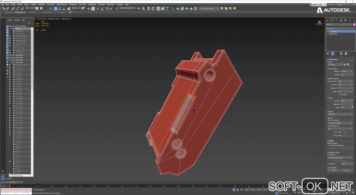Toggle the Angle Snap icon

(x=103, y=9)
